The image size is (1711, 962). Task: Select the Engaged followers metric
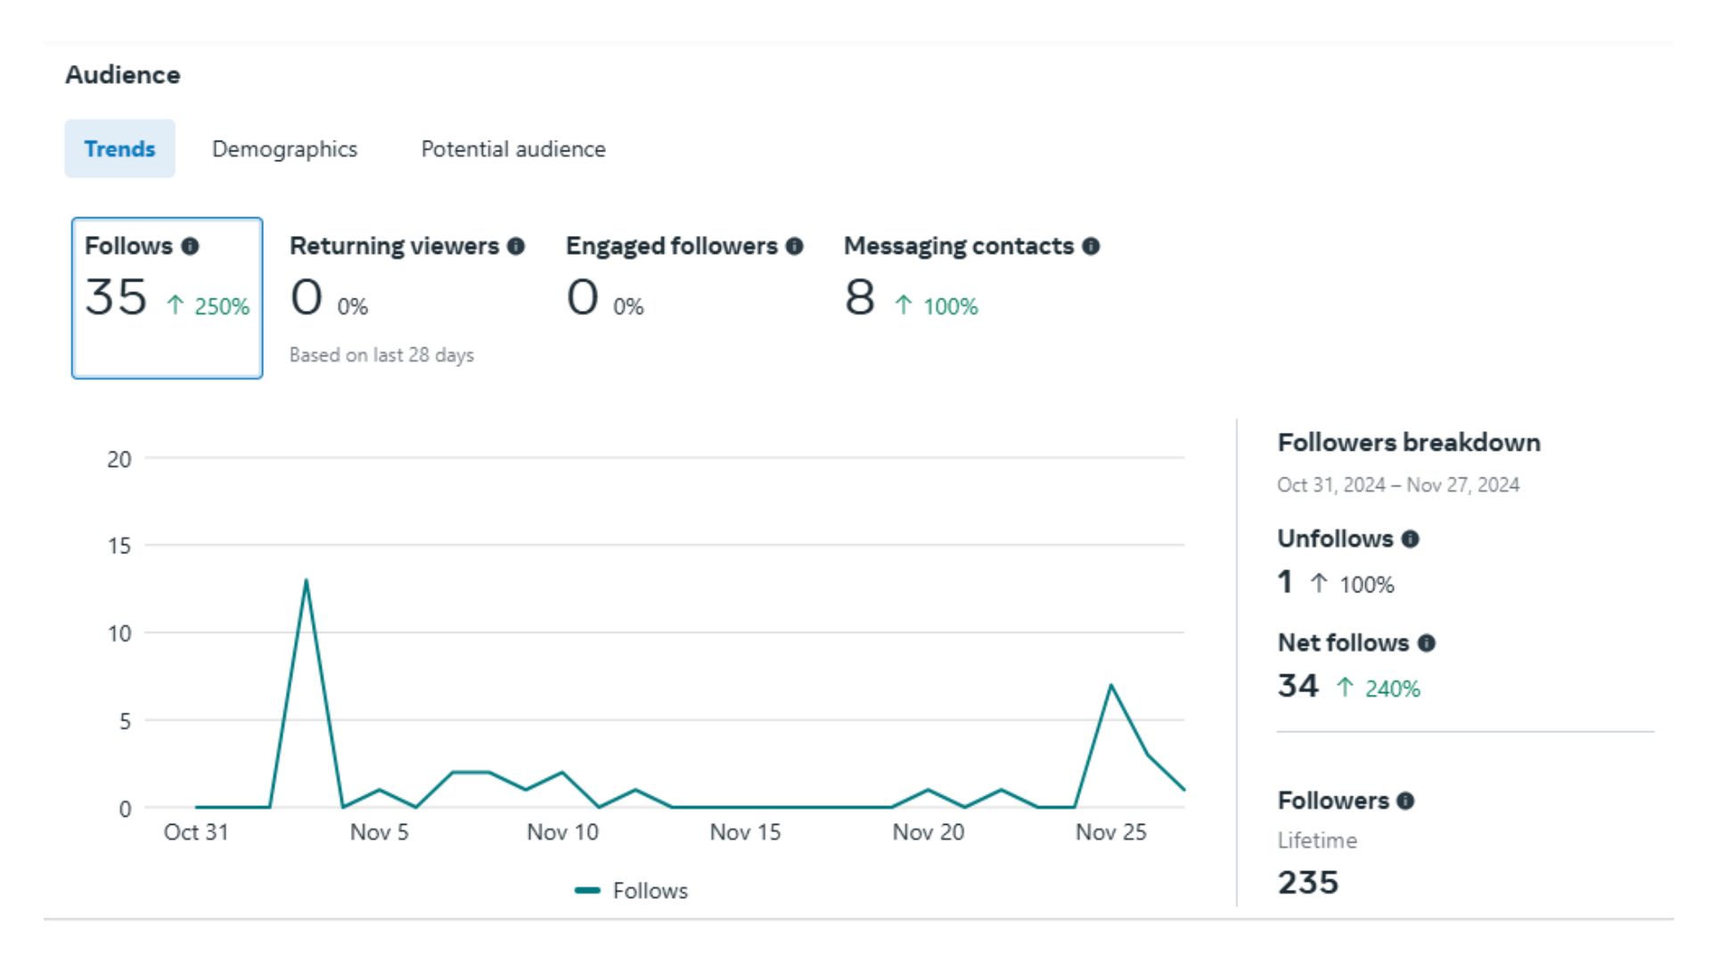pyautogui.click(x=684, y=276)
